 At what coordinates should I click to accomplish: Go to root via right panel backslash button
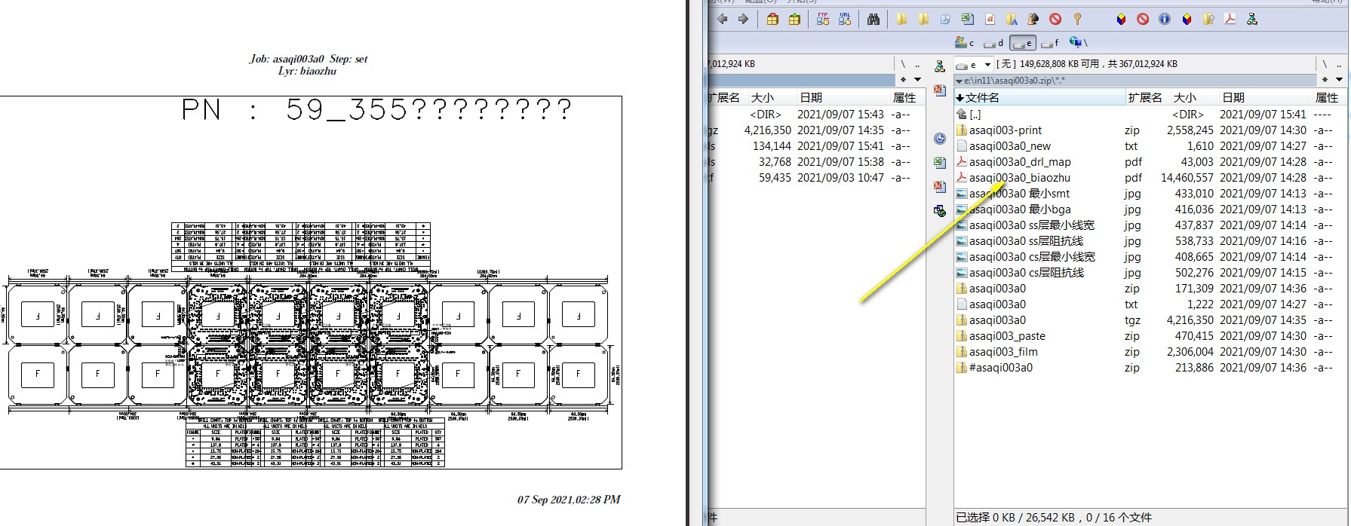[x=1325, y=65]
